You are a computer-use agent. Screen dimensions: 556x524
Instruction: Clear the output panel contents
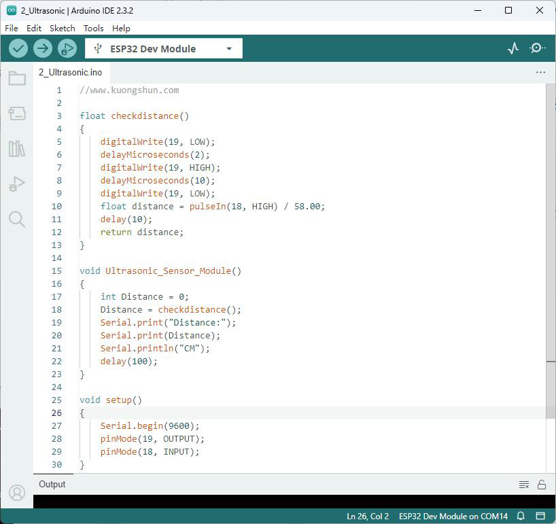[x=524, y=485]
